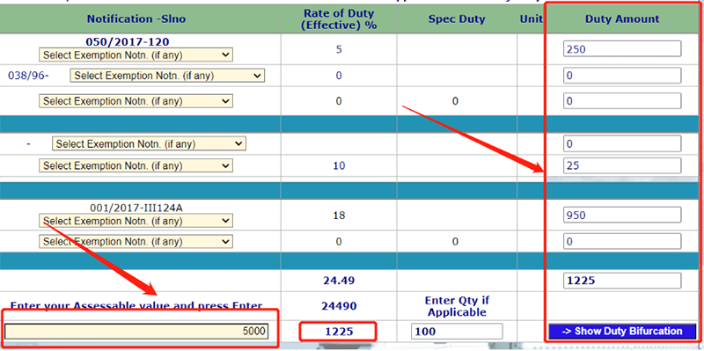Click the highlighted total duty value 1225
Image resolution: width=704 pixels, height=351 pixels.
tap(339, 332)
